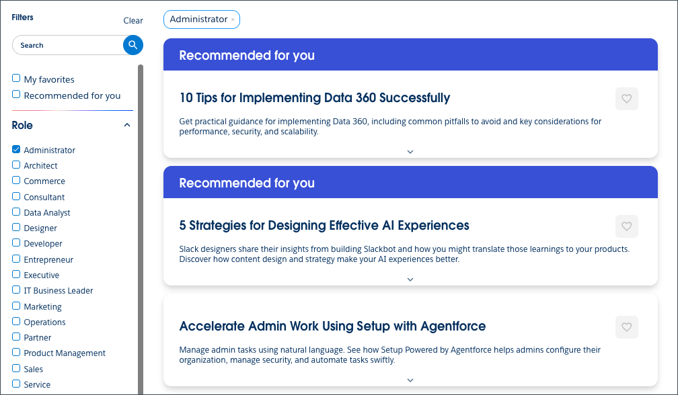Click the Clear filters link

(133, 21)
